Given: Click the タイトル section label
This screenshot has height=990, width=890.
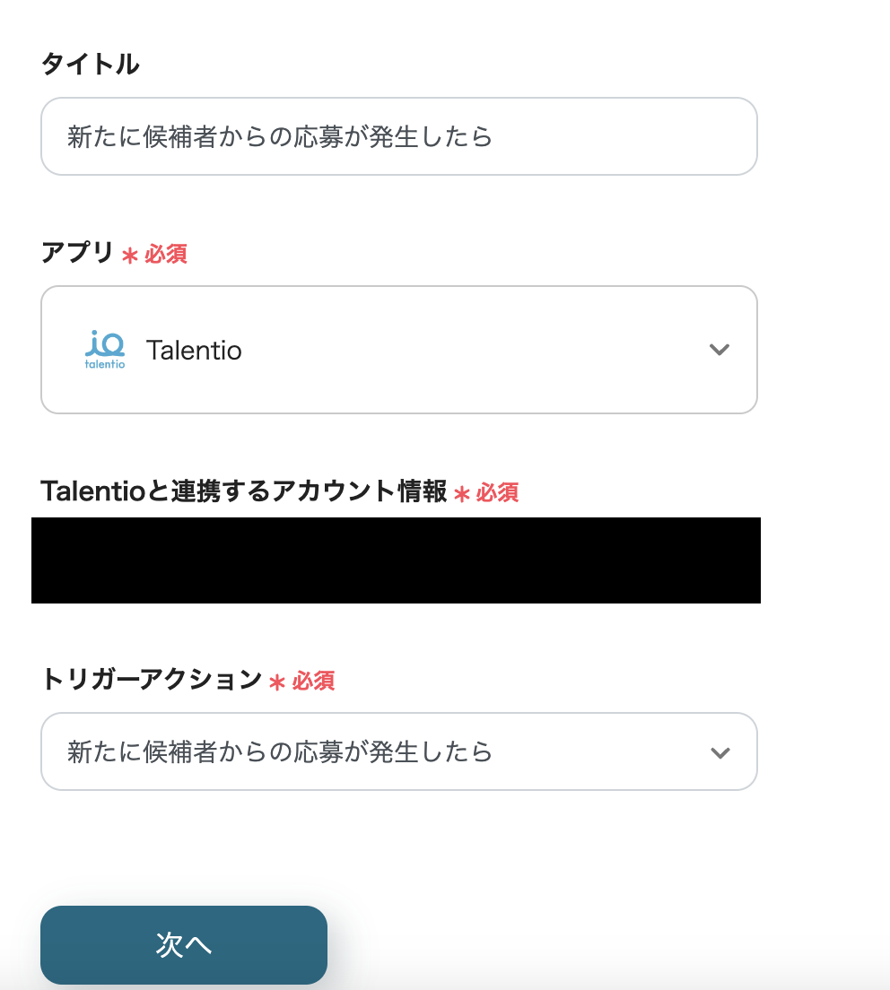Looking at the screenshot, I should coord(90,64).
